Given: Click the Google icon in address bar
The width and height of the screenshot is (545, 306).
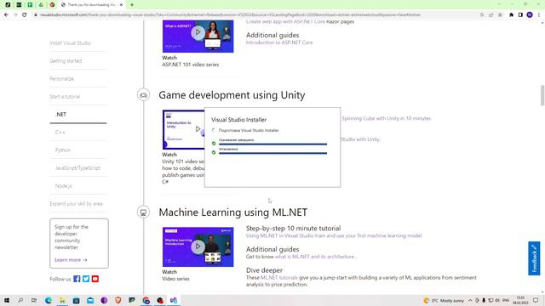Looking at the screenshot, I should coord(482,15).
